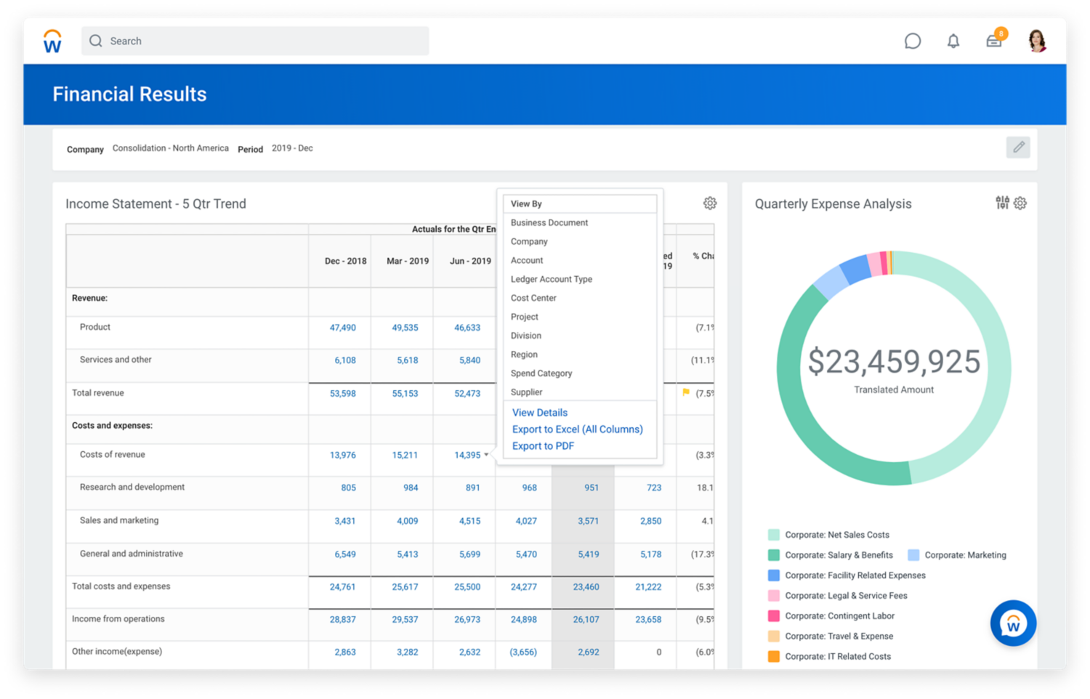Open the filter sliders on Quarterly Expense Analysis

(x=1003, y=203)
